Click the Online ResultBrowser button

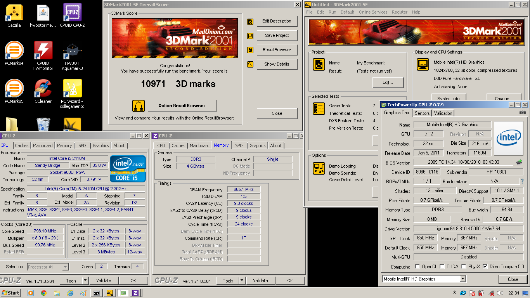click(182, 106)
